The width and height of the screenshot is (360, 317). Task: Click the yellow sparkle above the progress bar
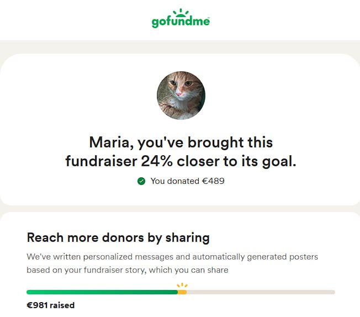pos(182,286)
